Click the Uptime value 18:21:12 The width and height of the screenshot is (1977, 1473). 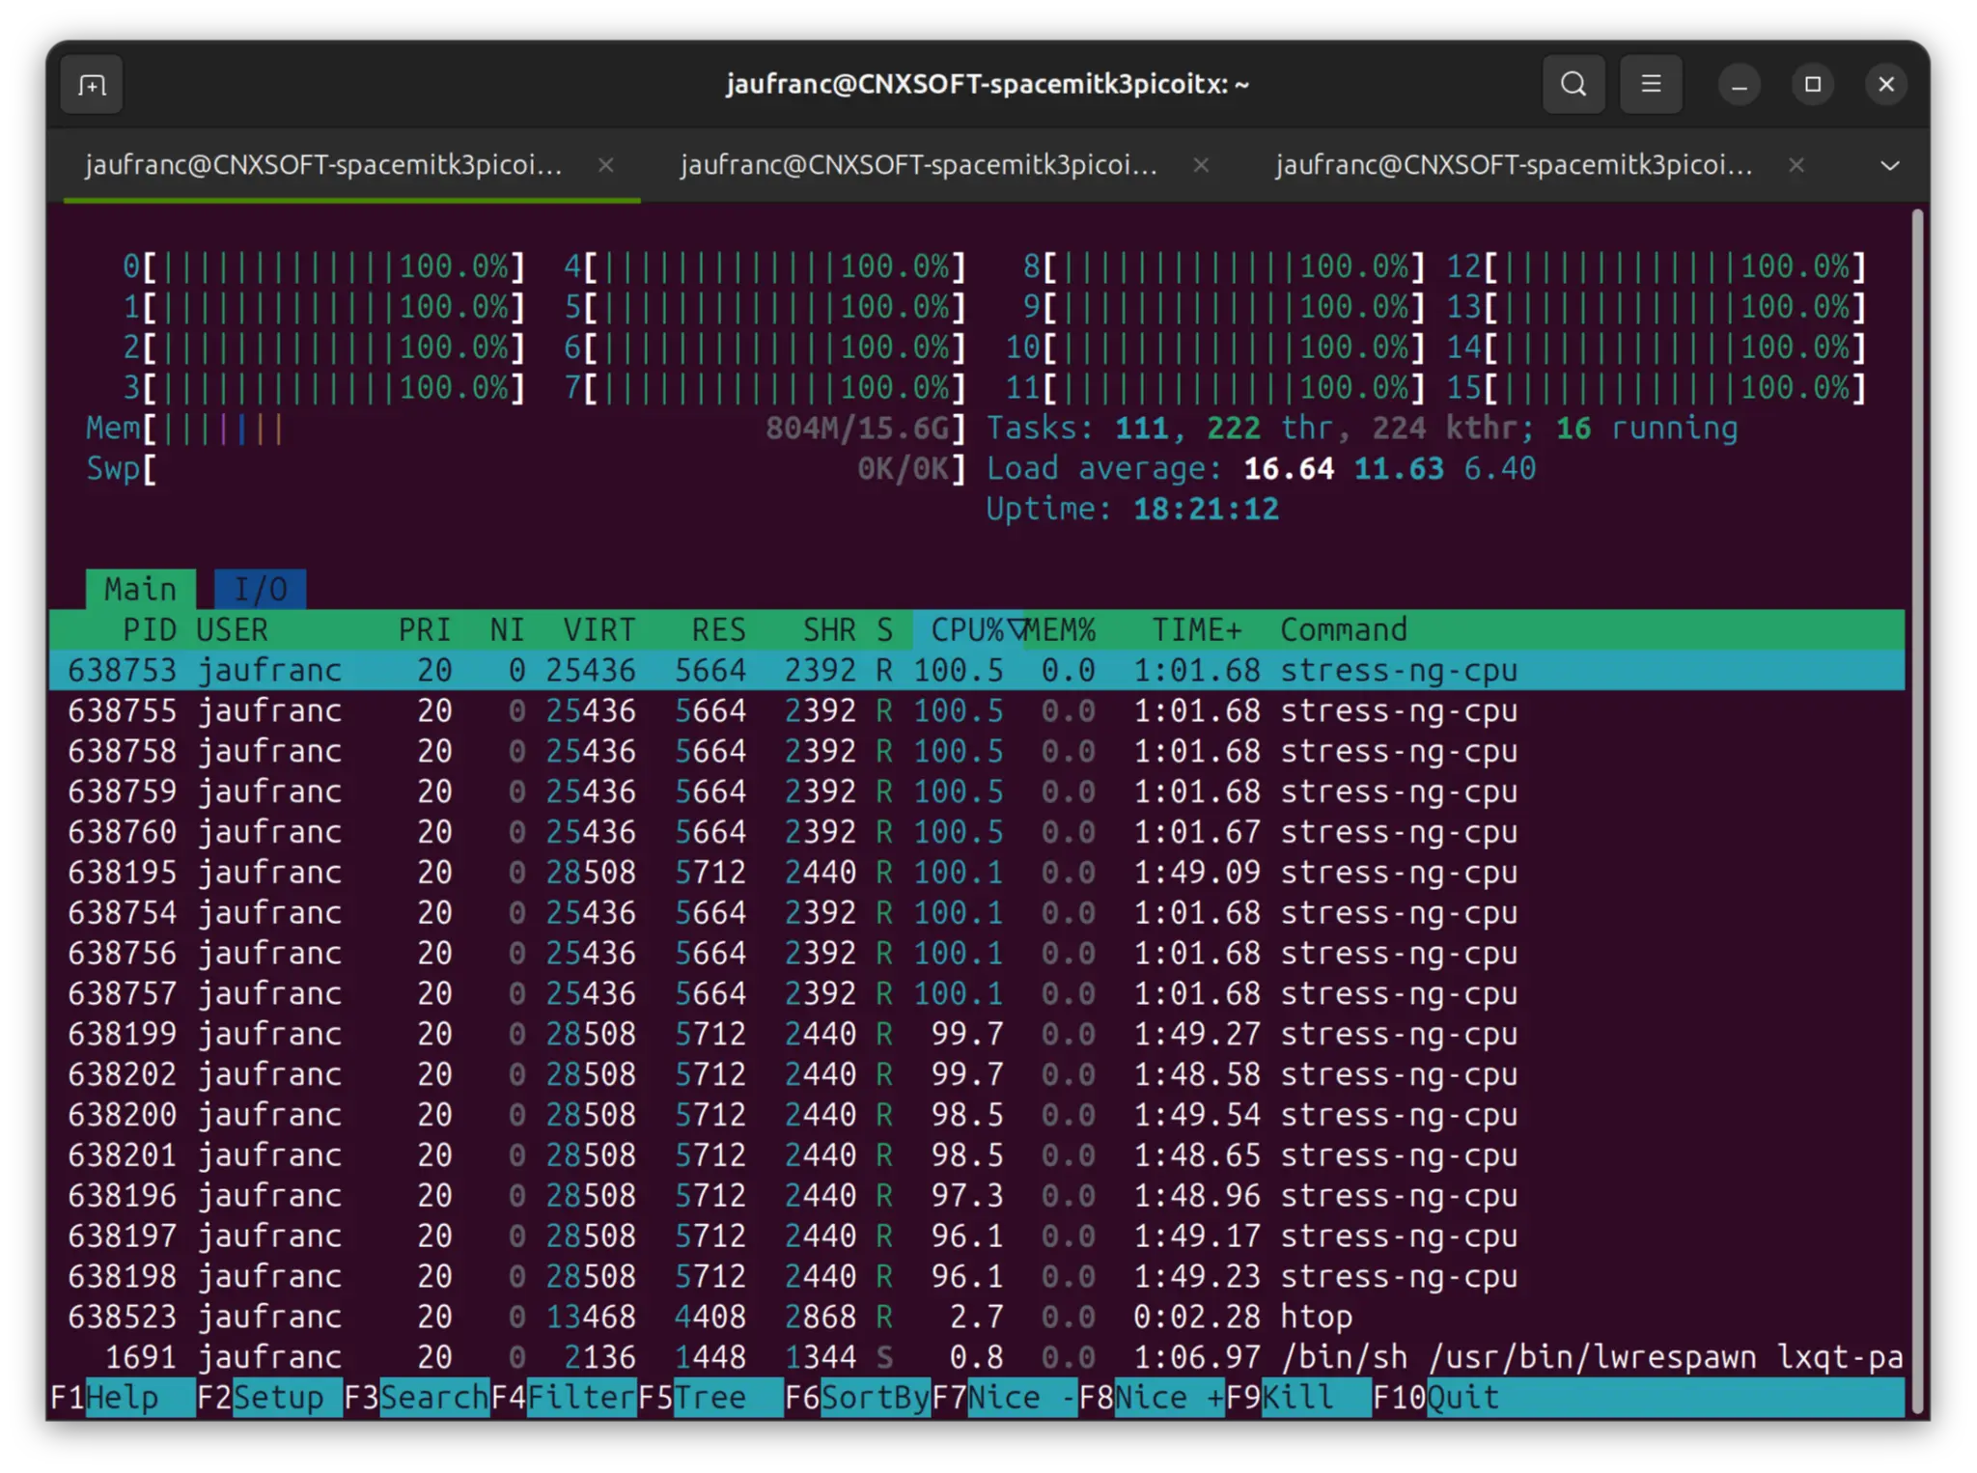coord(1206,510)
